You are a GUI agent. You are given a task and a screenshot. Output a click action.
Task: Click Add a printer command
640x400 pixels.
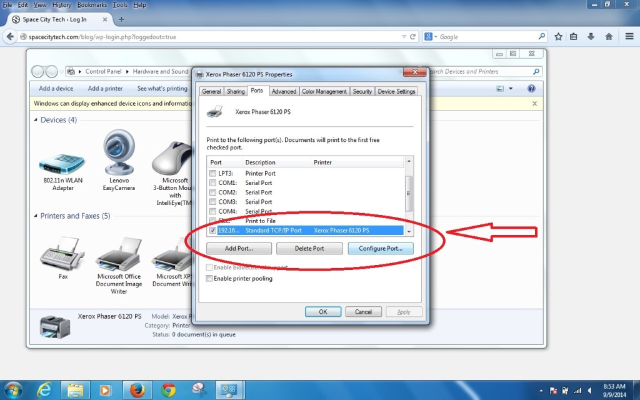pos(105,89)
